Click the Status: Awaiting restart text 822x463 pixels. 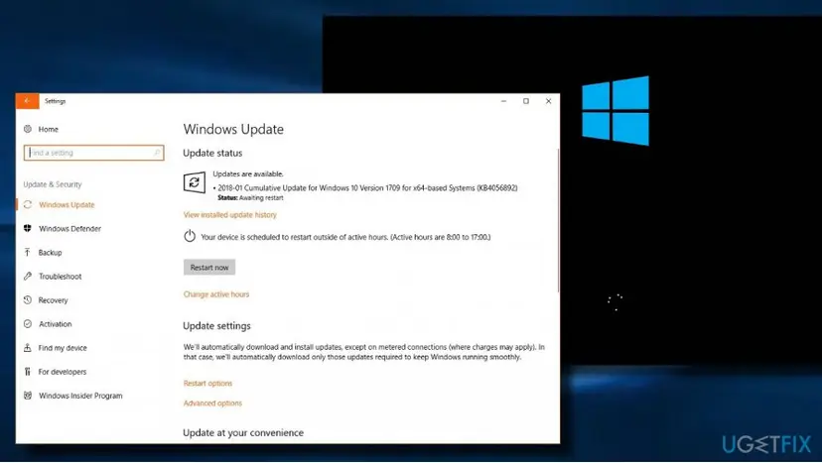250,198
